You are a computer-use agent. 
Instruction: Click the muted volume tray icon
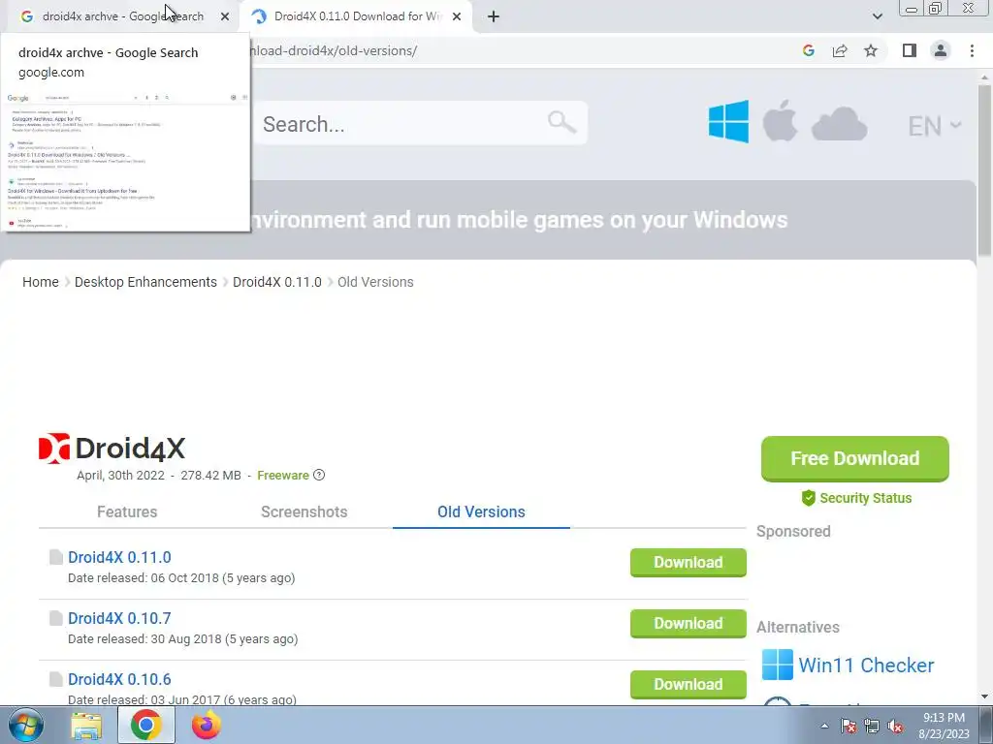[895, 727]
